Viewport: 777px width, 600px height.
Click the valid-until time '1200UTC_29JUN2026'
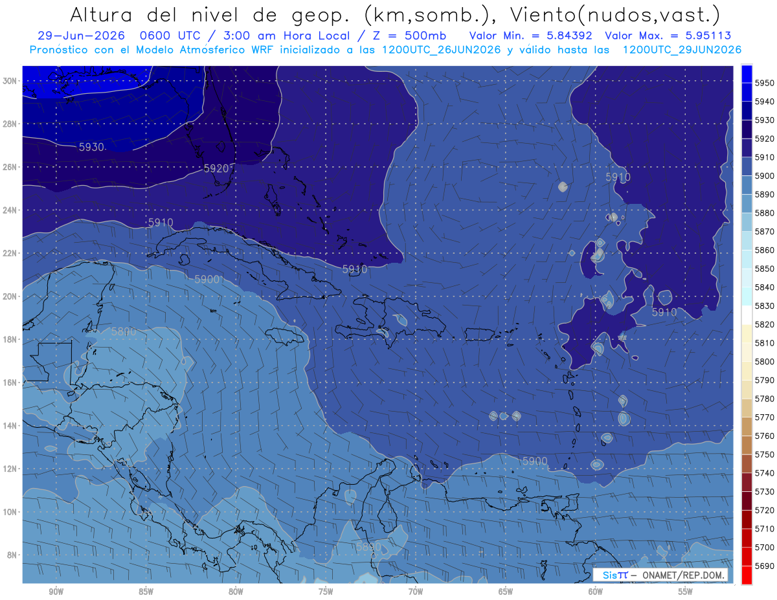point(682,50)
